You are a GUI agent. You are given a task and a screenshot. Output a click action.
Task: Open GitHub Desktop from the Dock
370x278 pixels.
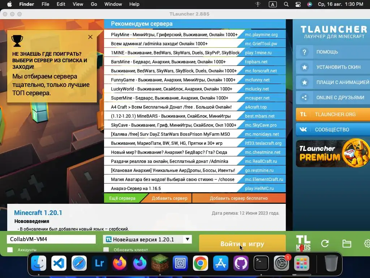pyautogui.click(x=241, y=263)
